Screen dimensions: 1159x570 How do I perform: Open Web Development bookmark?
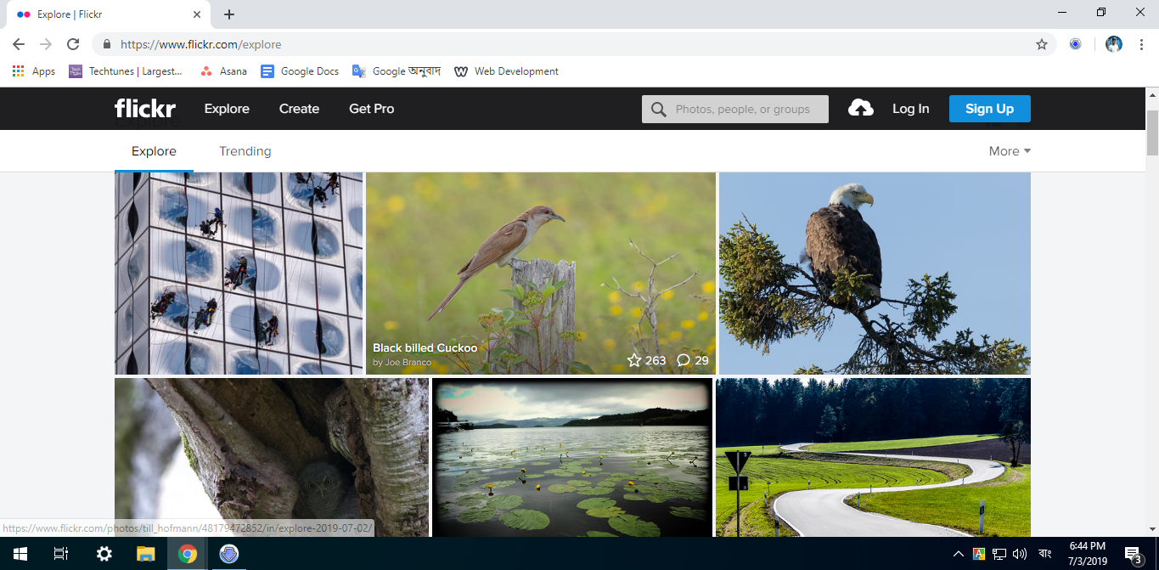pyautogui.click(x=507, y=71)
